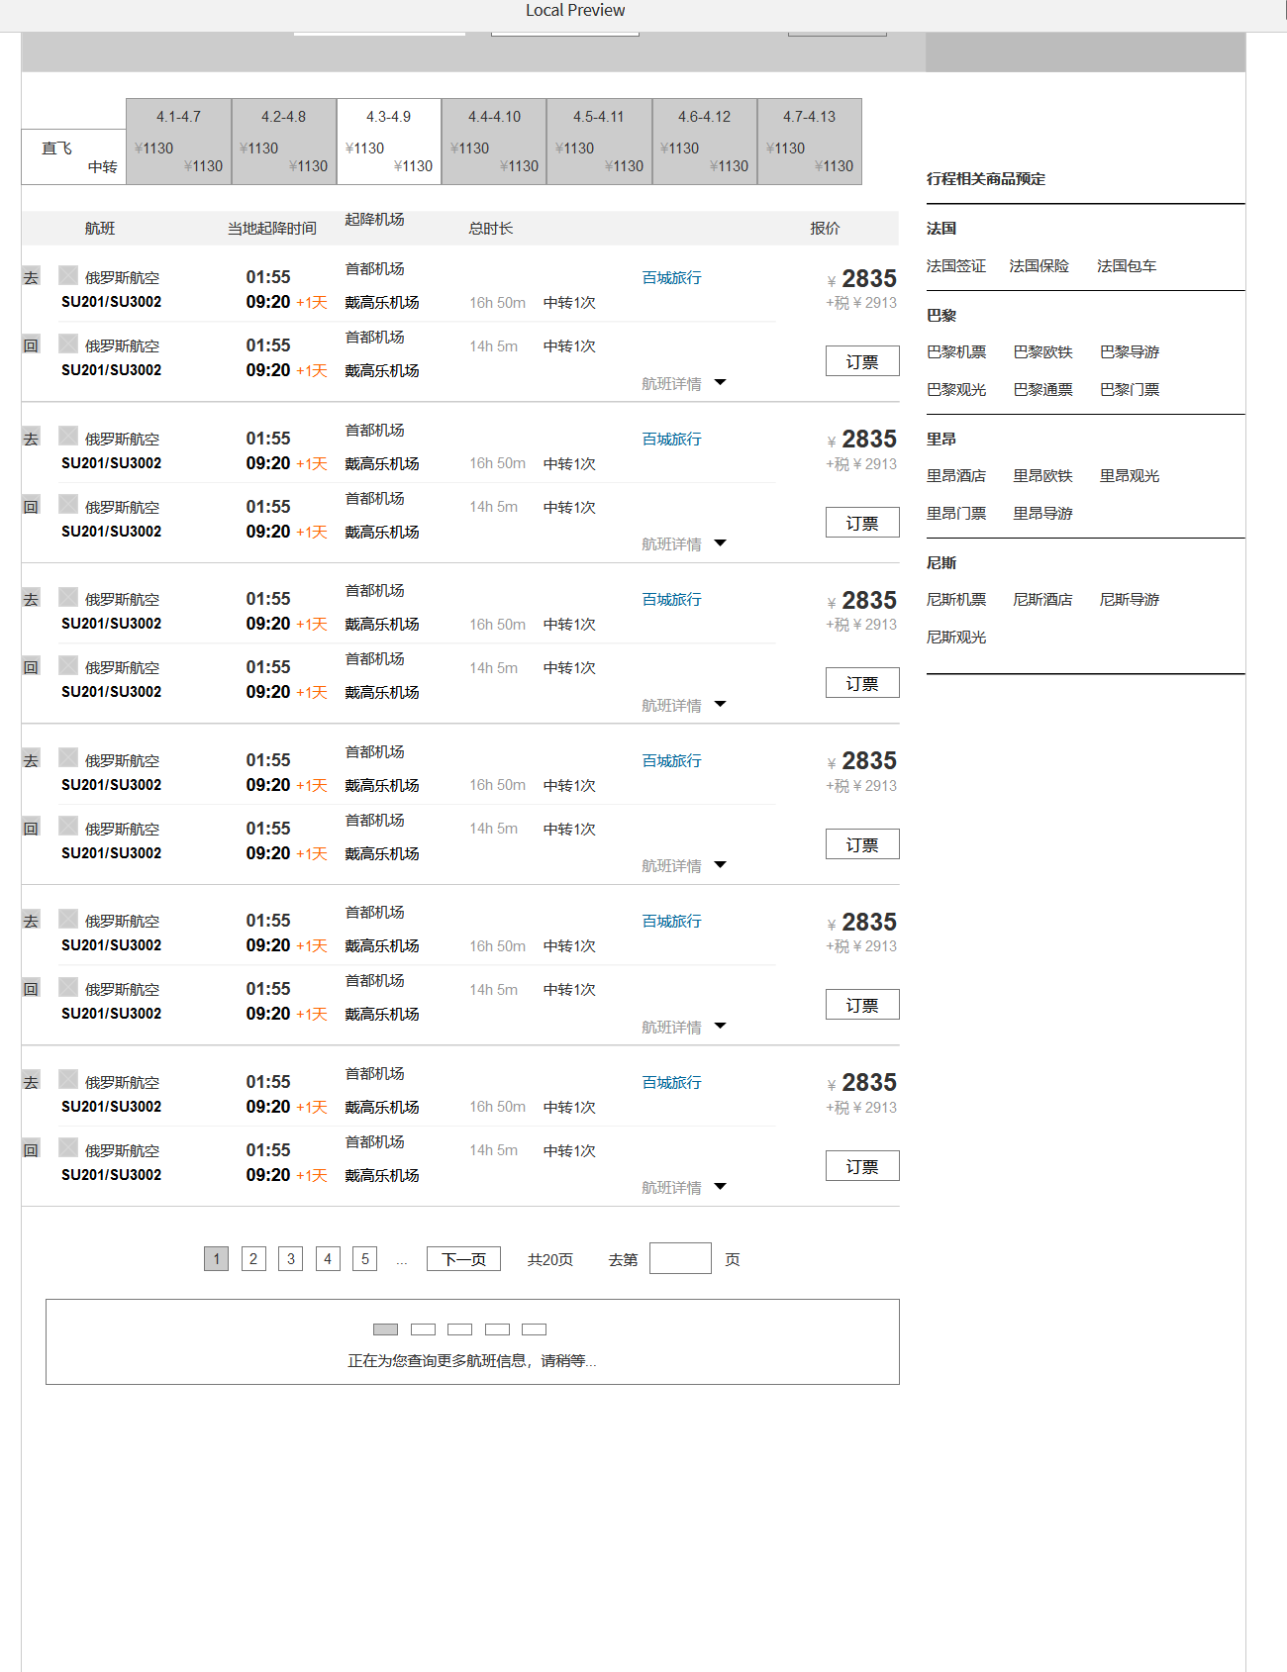The image size is (1287, 1672).
Task: Click airline logo in fifth card's outbound row
Action: tap(68, 919)
